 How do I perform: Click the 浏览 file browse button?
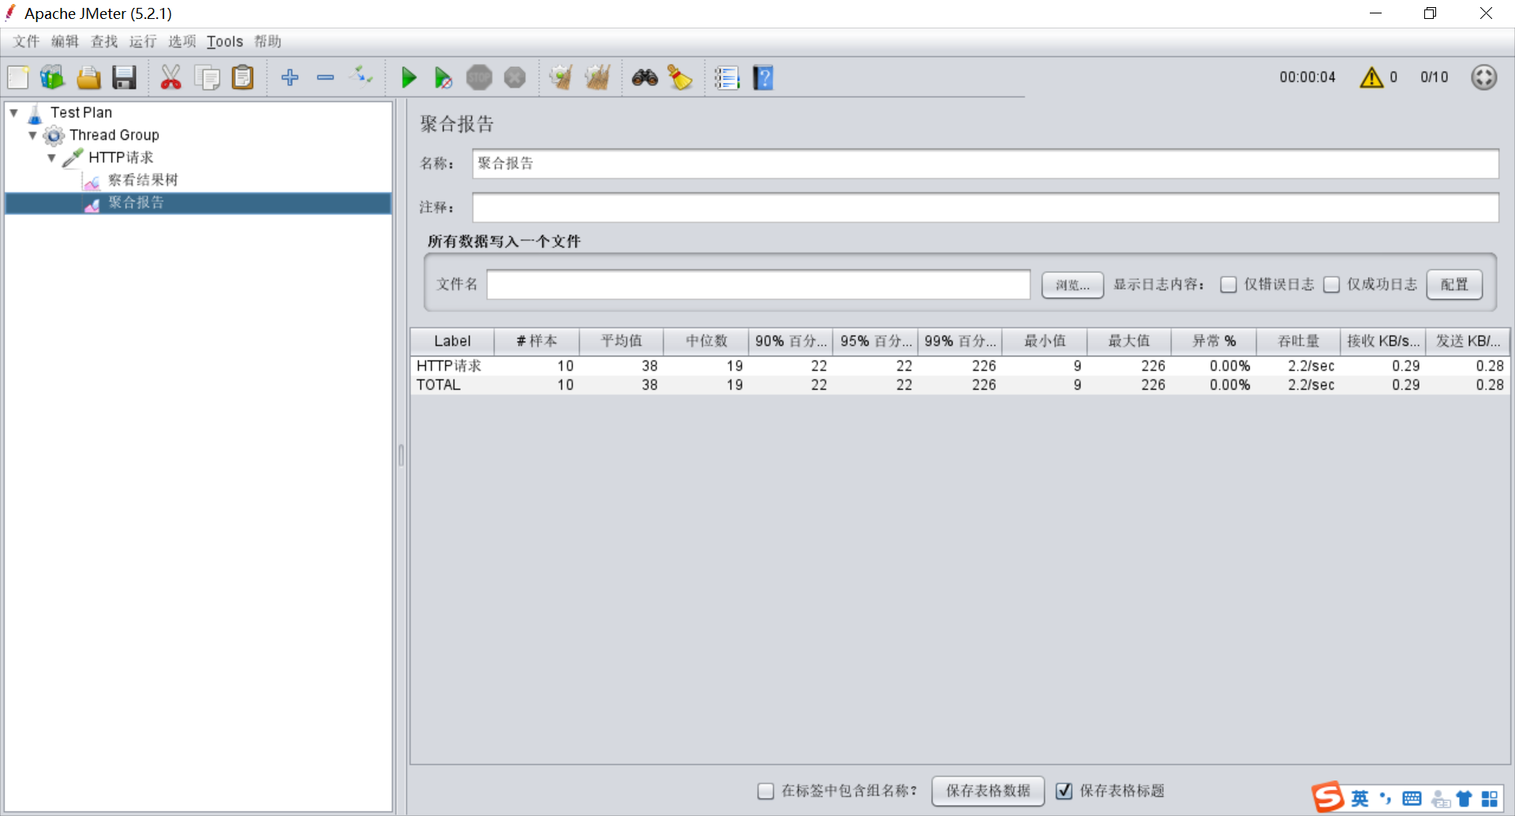1072,285
